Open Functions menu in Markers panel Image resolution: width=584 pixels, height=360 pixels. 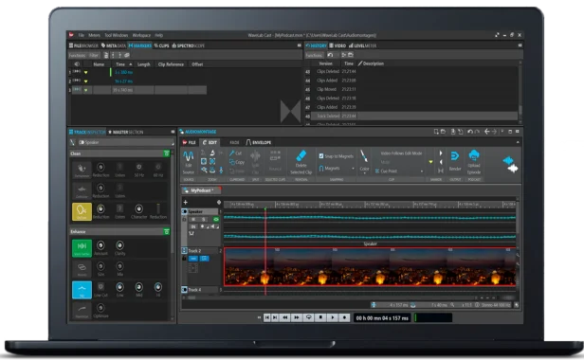click(77, 55)
